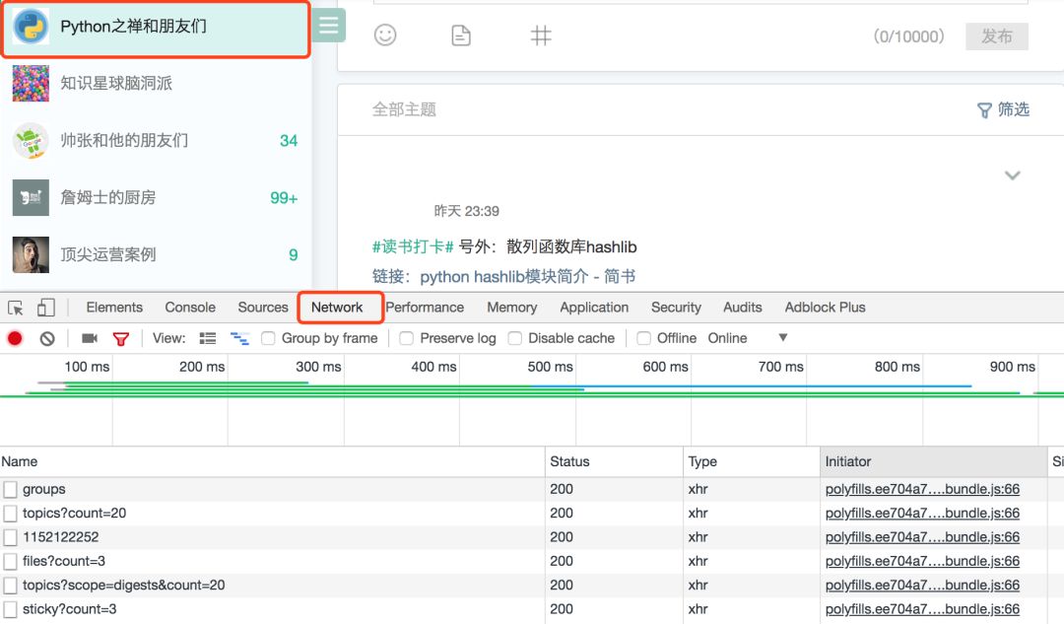Image resolution: width=1064 pixels, height=624 pixels.
Task: Open the Online throttling dropdown arrow
Action: [x=782, y=337]
